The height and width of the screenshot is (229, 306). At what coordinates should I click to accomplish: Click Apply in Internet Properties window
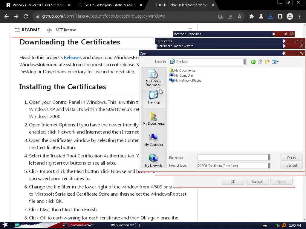pos(281,182)
